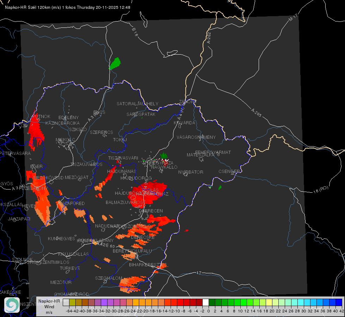Viewport: 345px width, 317px height.
Task: Click the SÁROSPATAK city label
Action: click(141, 114)
